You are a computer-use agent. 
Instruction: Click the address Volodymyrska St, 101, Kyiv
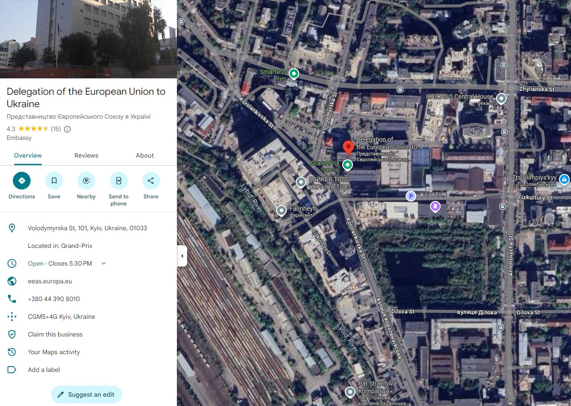pyautogui.click(x=87, y=228)
